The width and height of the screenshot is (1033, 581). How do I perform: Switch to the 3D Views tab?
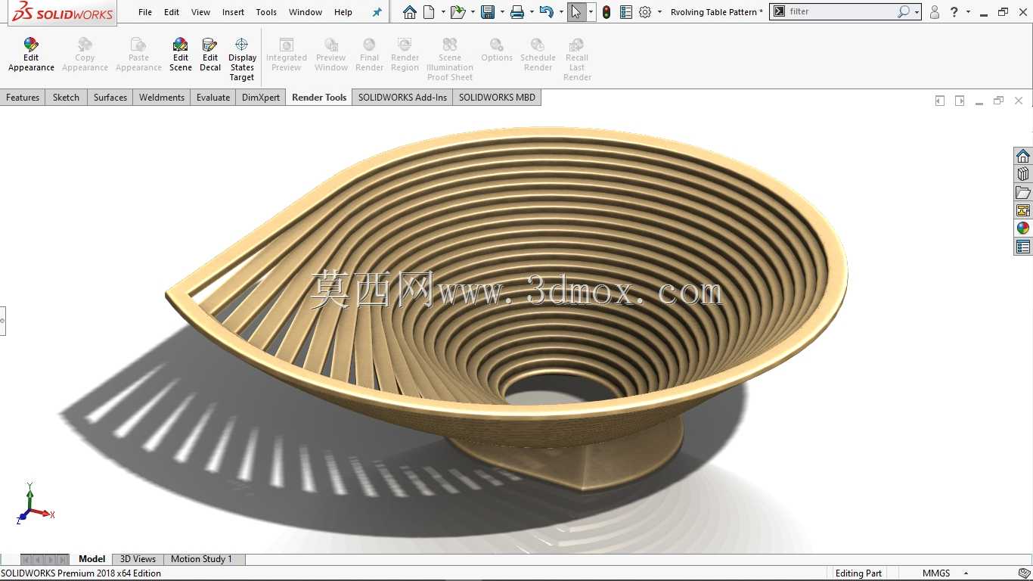click(x=138, y=559)
